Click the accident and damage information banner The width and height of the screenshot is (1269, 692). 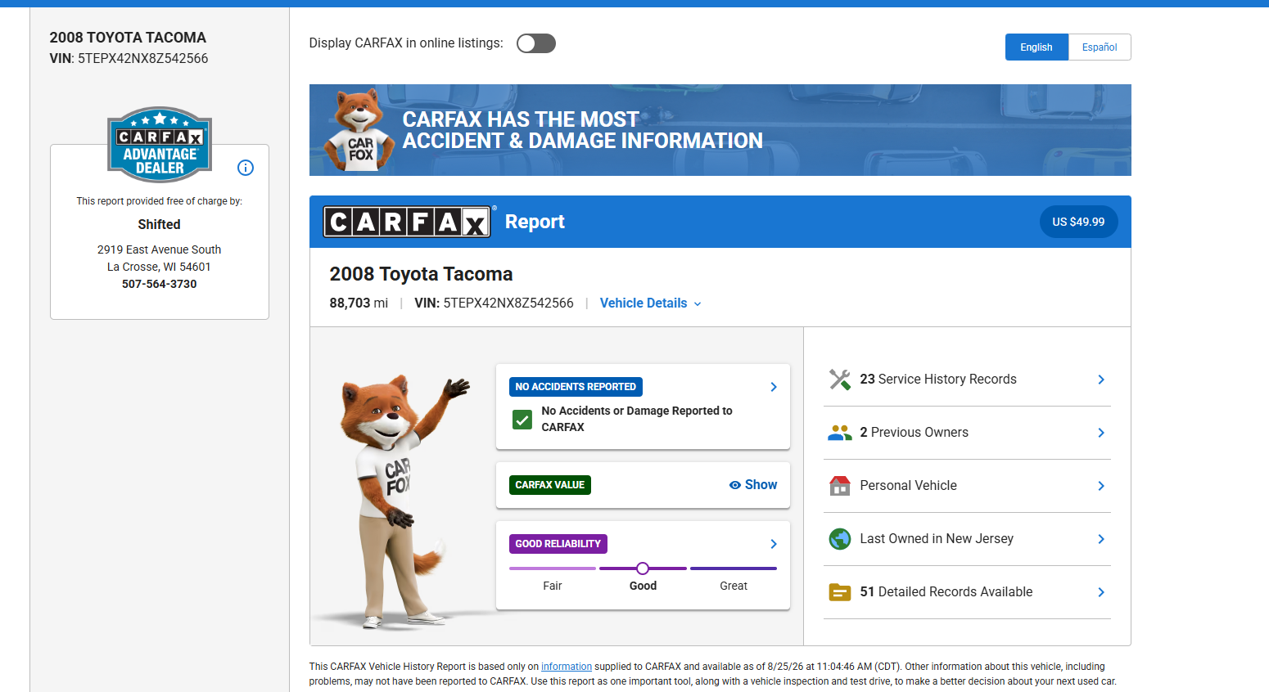click(x=720, y=130)
